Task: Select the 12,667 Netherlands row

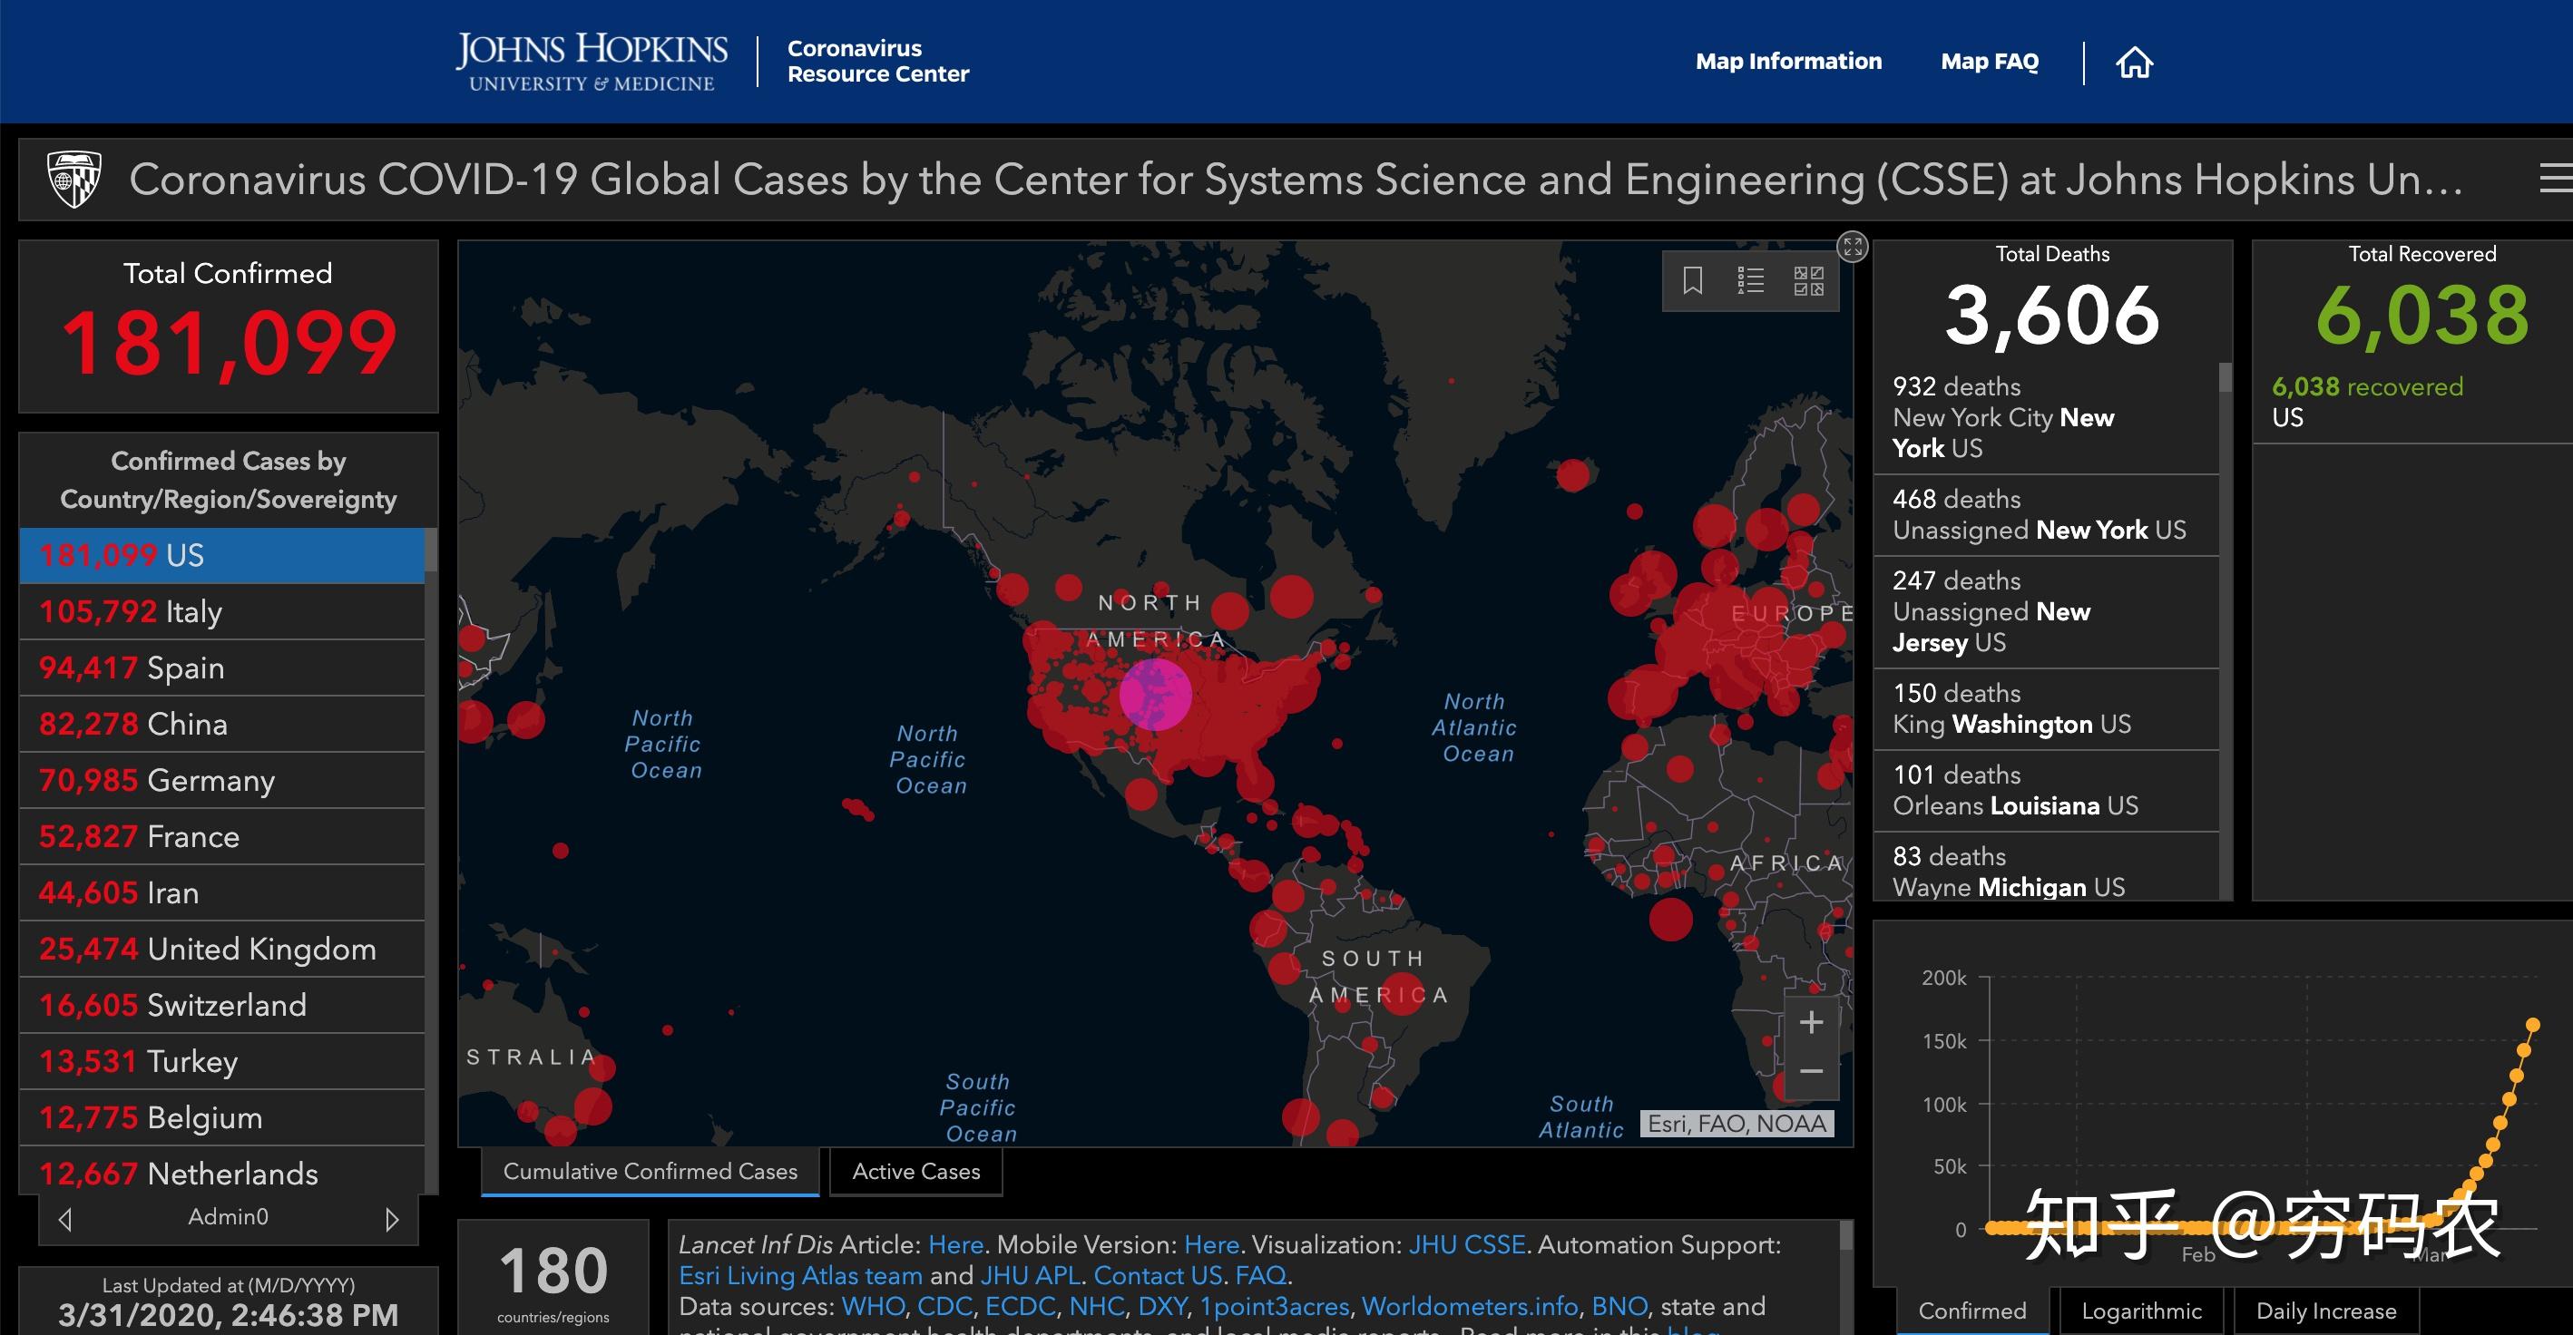Action: (x=221, y=1171)
